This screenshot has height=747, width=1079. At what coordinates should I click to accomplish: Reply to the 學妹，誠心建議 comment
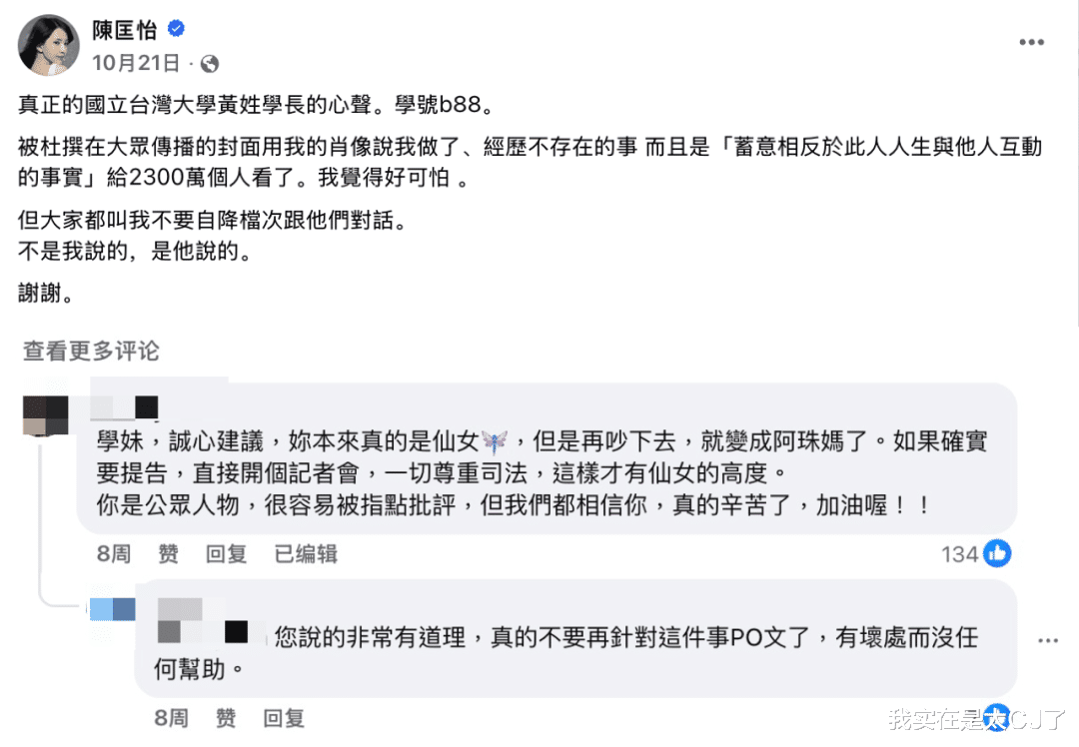click(227, 554)
